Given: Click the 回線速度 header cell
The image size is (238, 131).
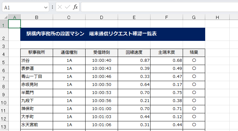Looking at the screenshot, I should [134, 53].
